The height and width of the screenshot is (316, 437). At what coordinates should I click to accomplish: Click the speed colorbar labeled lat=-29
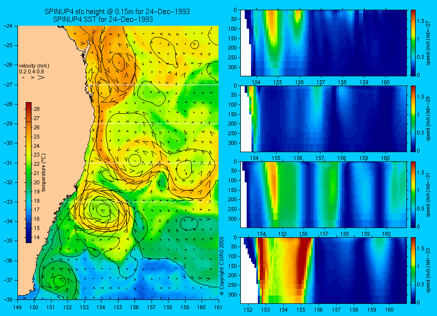tap(413, 119)
